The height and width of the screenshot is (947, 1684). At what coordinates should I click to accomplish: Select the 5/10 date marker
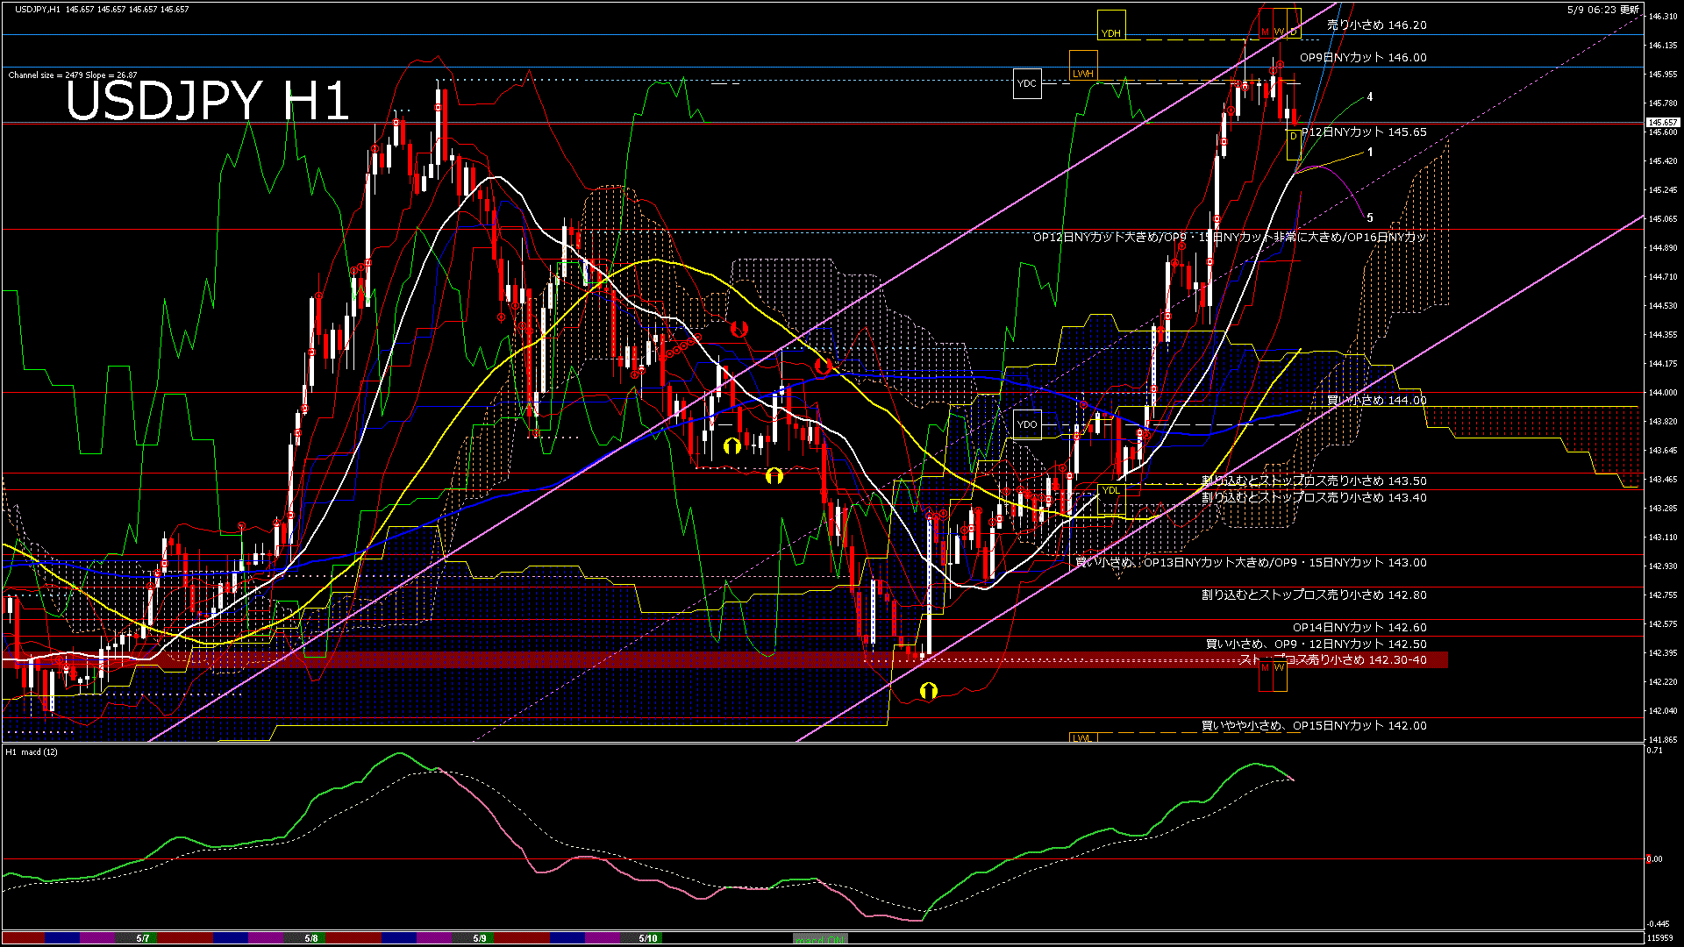pyautogui.click(x=648, y=938)
